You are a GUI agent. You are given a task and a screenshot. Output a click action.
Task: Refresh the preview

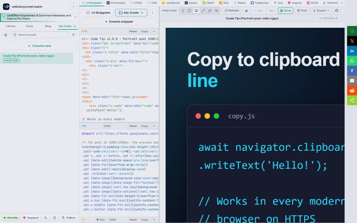coord(231,11)
